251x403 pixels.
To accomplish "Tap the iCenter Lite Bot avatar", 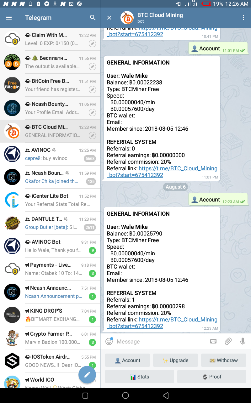I will [12, 200].
